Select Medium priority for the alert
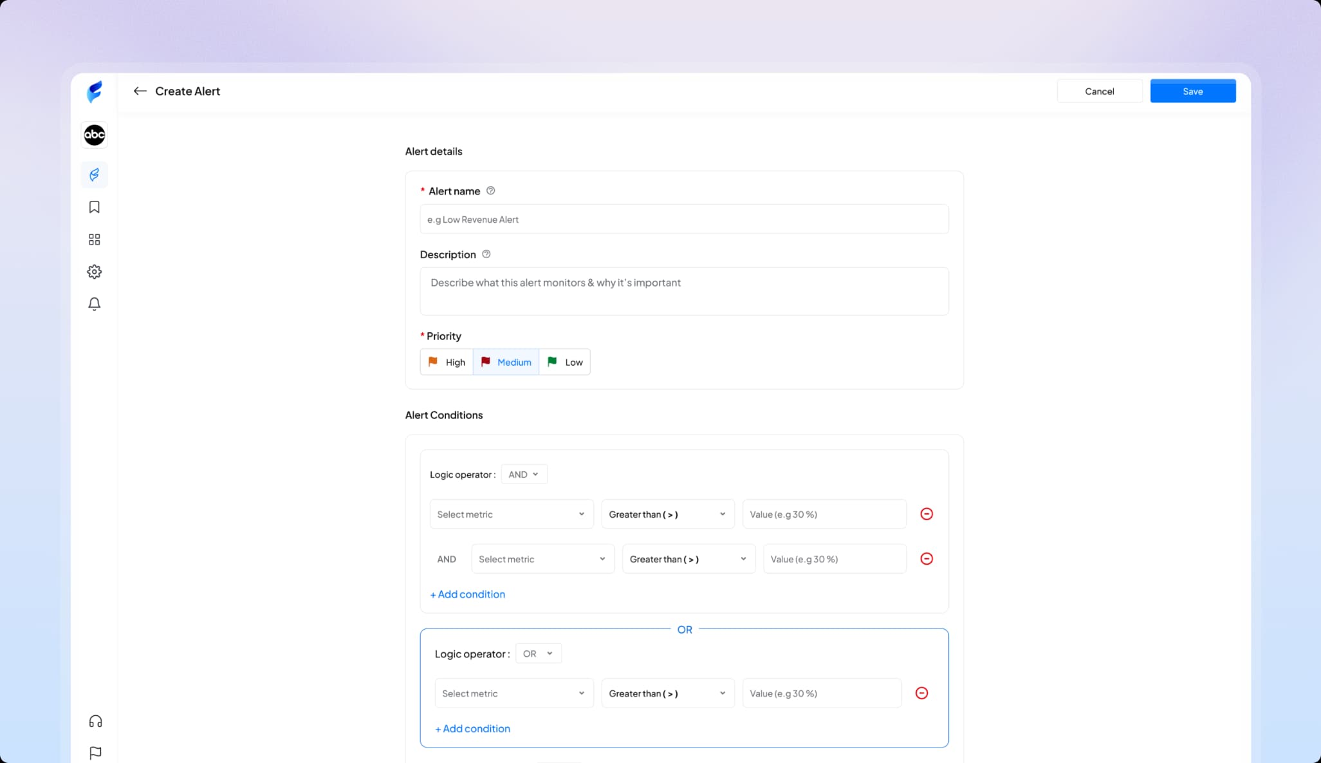Screen dimensions: 1321x763 pos(506,361)
